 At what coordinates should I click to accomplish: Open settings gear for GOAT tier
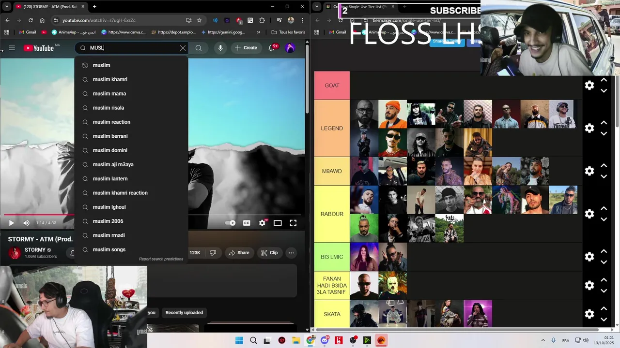[589, 86]
